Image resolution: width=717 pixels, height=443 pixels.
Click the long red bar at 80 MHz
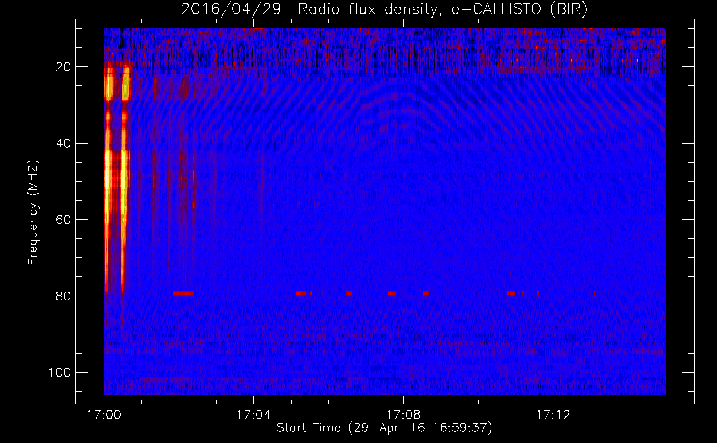[183, 293]
